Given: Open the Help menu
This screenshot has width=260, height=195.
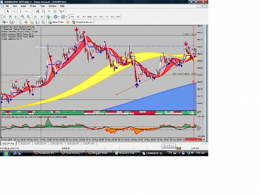Looking at the screenshot, I should click(x=62, y=6).
